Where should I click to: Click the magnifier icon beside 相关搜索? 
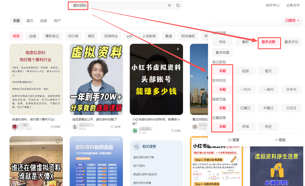136,147
